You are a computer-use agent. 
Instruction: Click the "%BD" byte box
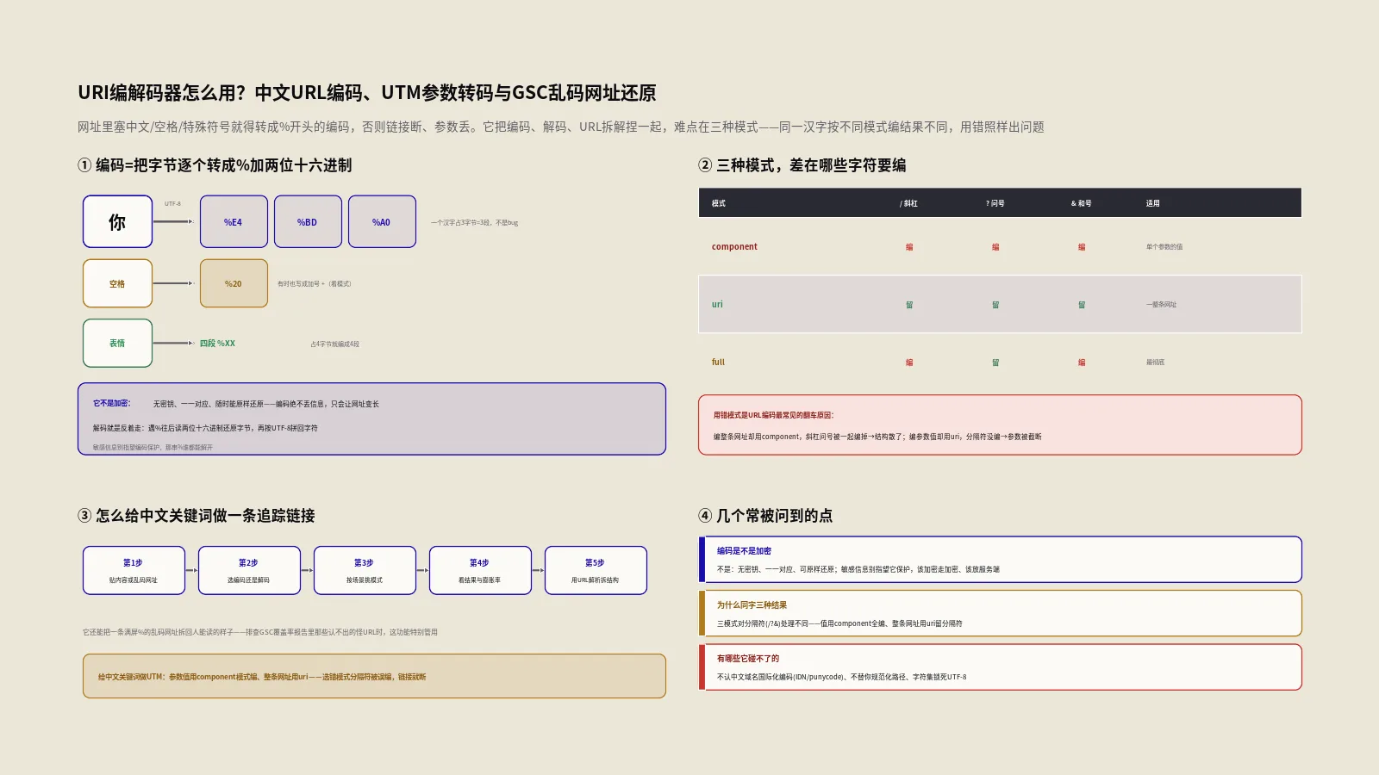tap(308, 221)
